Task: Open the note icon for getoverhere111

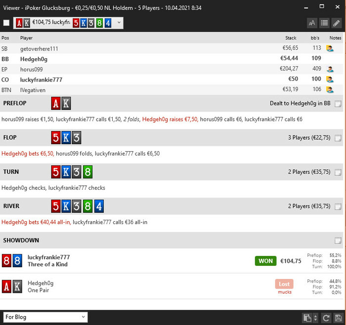Action: [330, 48]
